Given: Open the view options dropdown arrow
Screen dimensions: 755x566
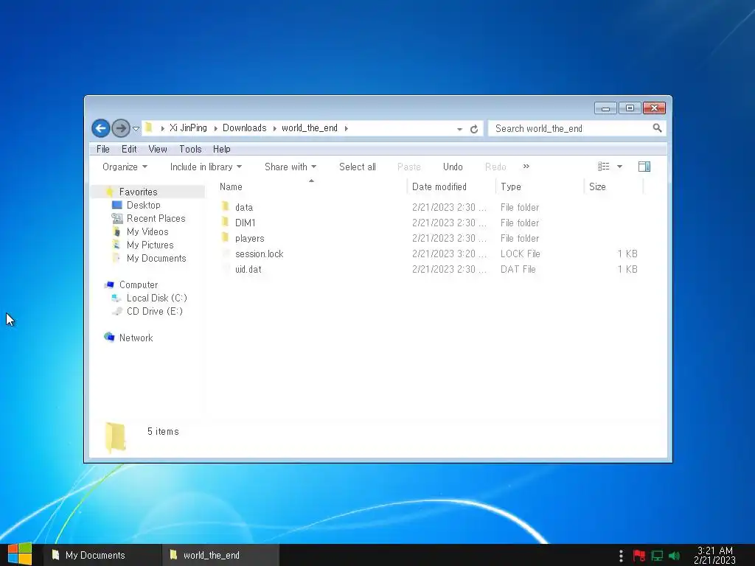Looking at the screenshot, I should [x=619, y=167].
